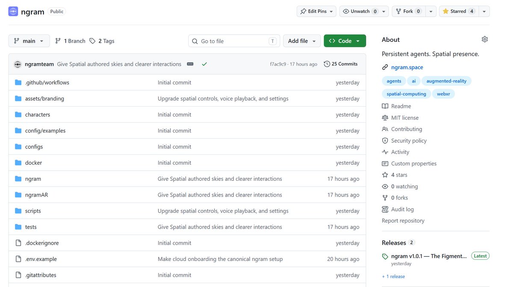Open the ngram v1.0.1 — The Figment release

click(429, 256)
